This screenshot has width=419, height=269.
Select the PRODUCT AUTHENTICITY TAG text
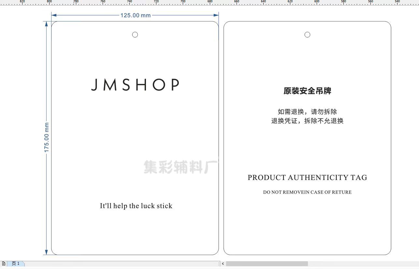point(307,177)
